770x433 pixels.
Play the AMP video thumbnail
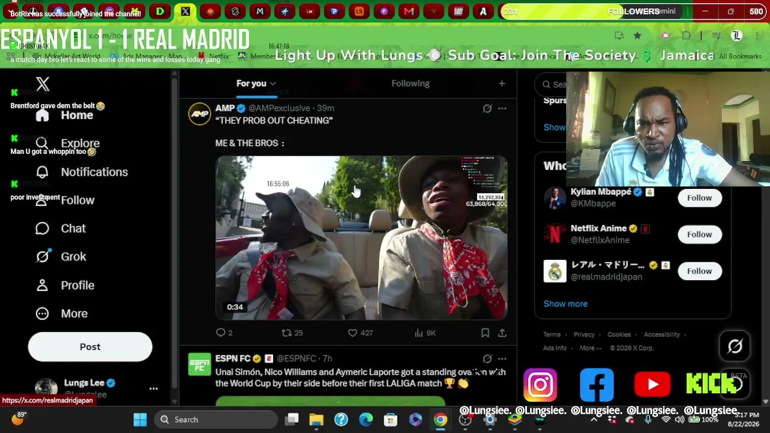[x=362, y=238]
